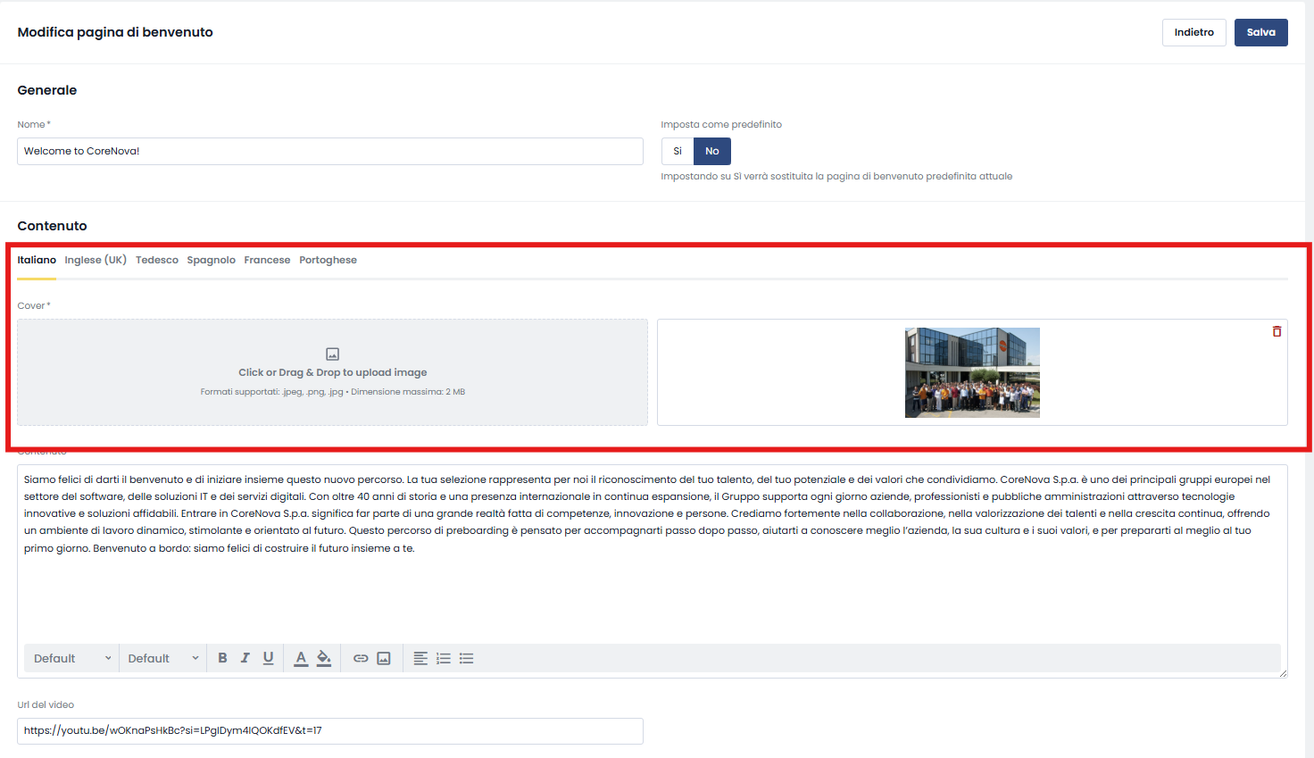Insert an image into the editor content
The height and width of the screenshot is (758, 1314).
pyautogui.click(x=384, y=658)
